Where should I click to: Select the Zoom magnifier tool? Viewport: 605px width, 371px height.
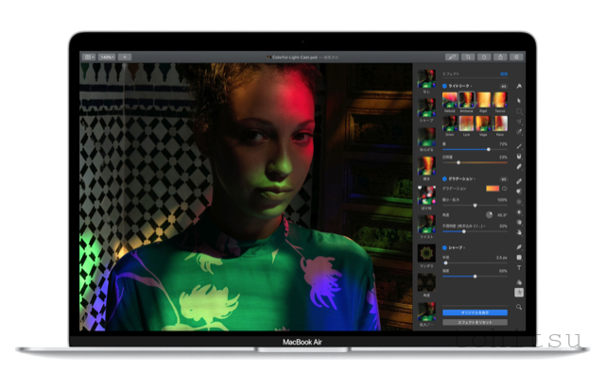tap(519, 307)
